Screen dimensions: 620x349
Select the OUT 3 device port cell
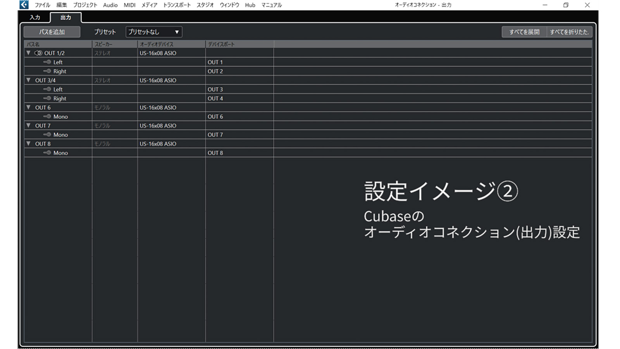point(239,89)
